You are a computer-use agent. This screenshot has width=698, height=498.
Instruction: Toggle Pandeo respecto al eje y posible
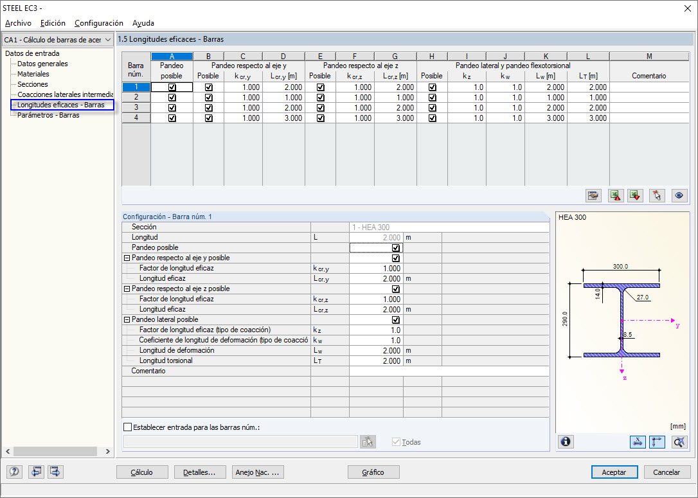click(395, 258)
